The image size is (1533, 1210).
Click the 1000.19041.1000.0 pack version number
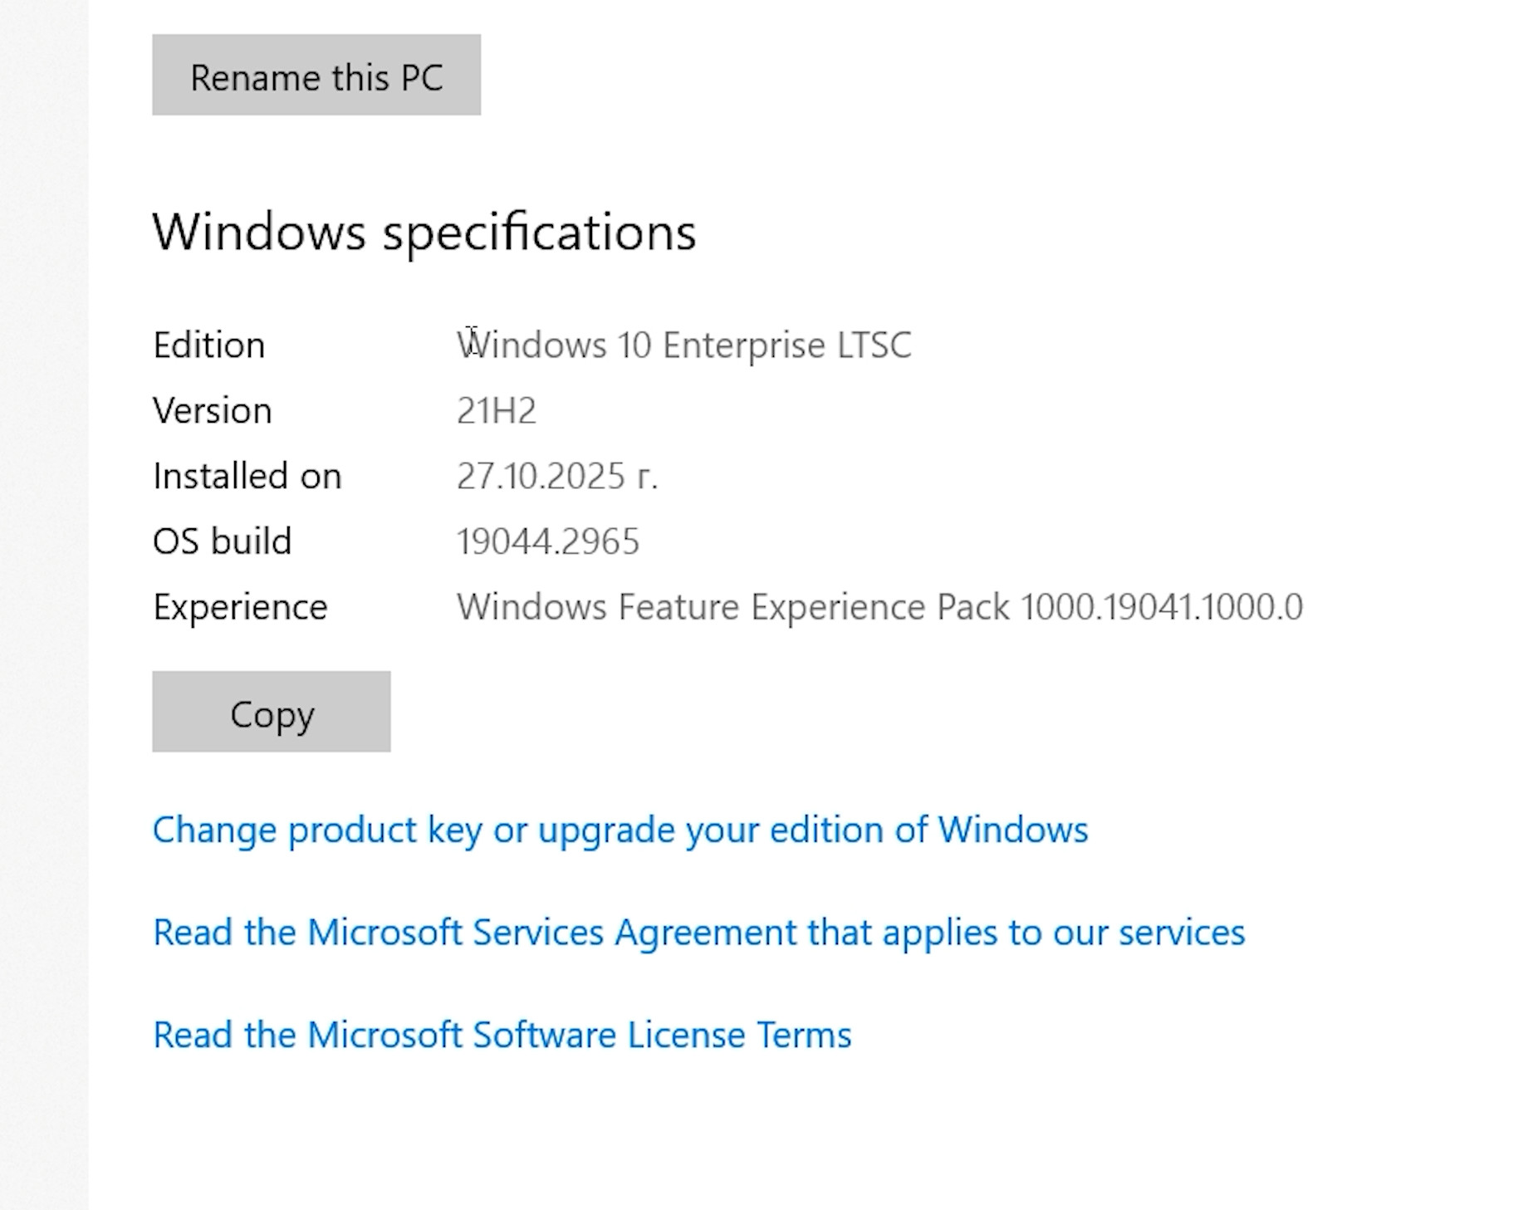click(x=1161, y=607)
